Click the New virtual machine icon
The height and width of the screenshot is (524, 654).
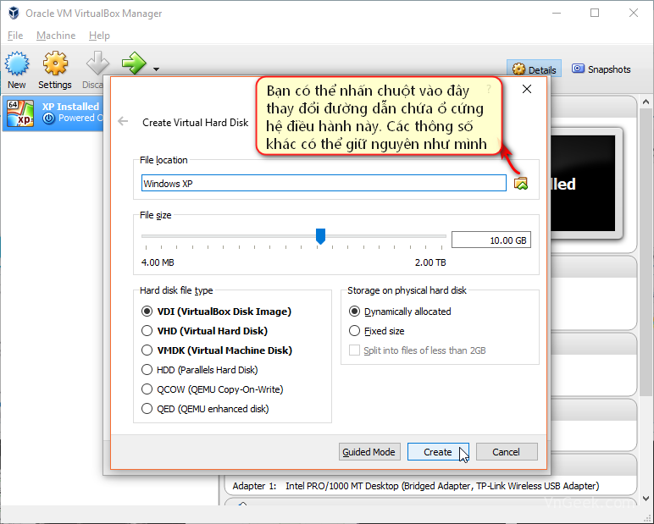(x=17, y=63)
